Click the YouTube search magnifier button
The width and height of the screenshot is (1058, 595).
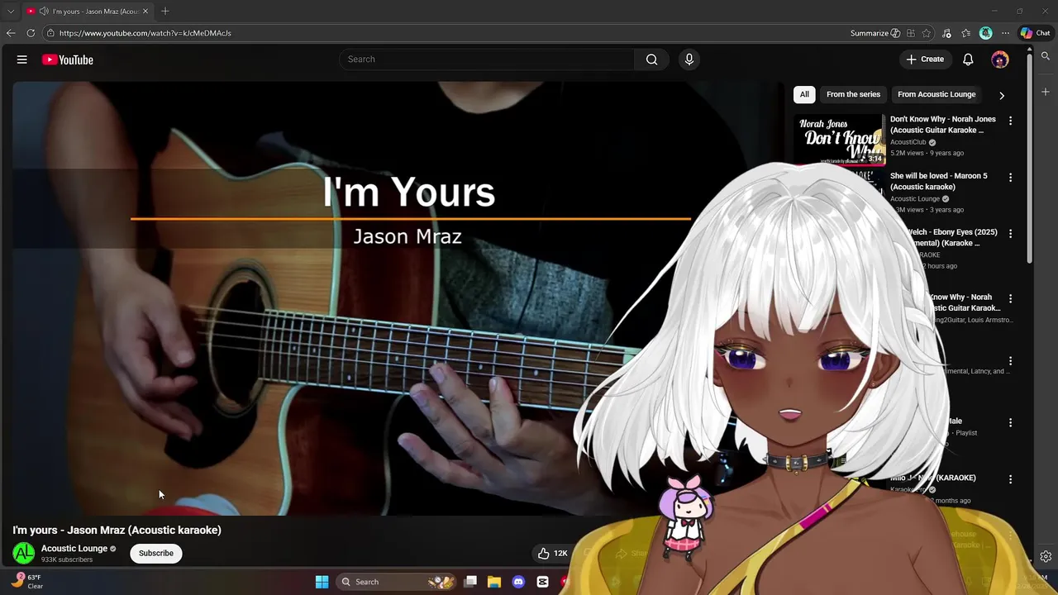coord(652,59)
